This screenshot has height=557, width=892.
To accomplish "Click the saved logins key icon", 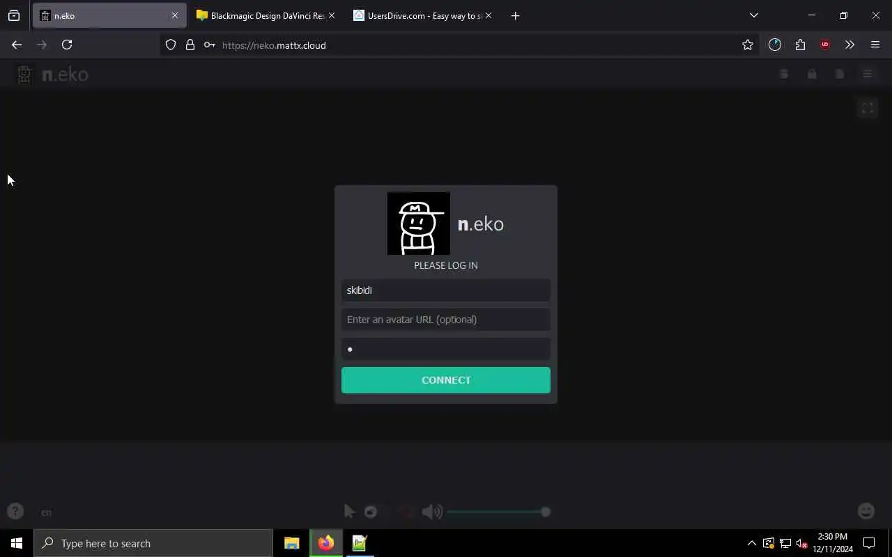I will [209, 45].
